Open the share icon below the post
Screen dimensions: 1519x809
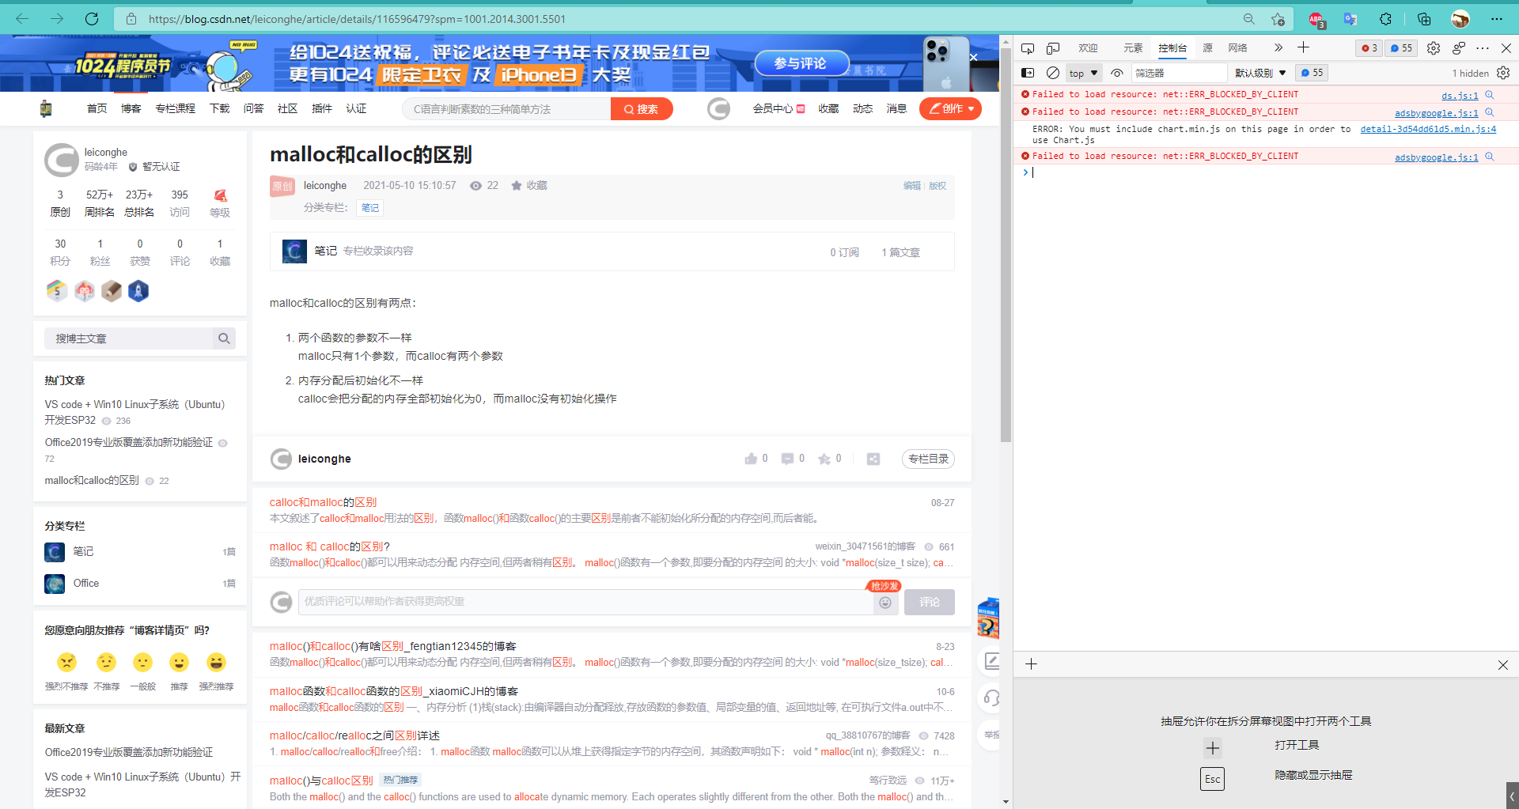click(x=873, y=459)
